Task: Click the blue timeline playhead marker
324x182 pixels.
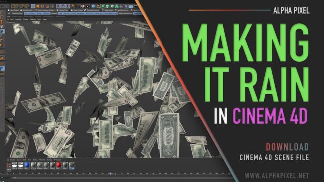Action: pyautogui.click(x=111, y=174)
